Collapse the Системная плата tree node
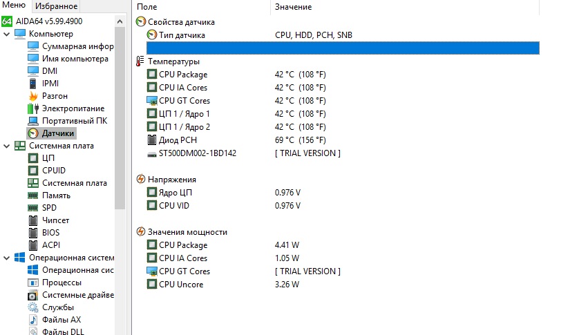Viewport: 570px width, 335px height. coord(7,146)
